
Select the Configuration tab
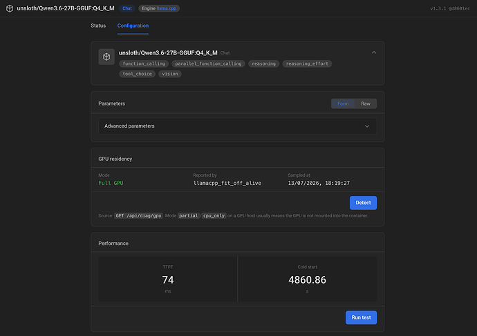click(x=133, y=26)
